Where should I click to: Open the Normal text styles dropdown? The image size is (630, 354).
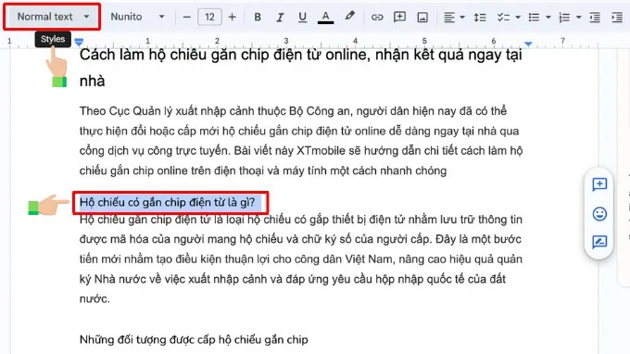click(53, 17)
